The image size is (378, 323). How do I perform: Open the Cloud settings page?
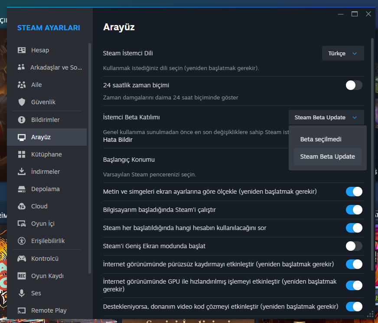point(47,206)
